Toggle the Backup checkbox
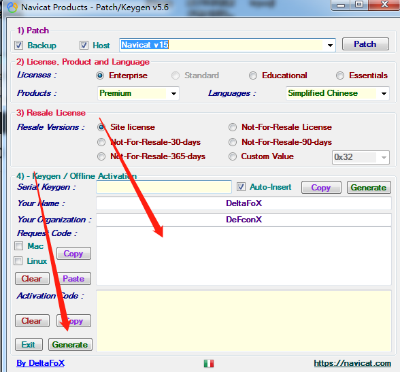The width and height of the screenshot is (400, 372). (x=18, y=46)
